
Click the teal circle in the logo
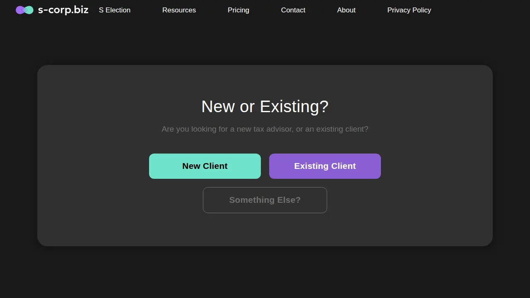(x=30, y=10)
